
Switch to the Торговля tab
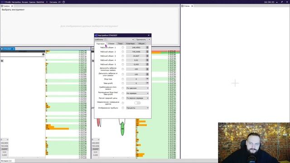[101, 43]
